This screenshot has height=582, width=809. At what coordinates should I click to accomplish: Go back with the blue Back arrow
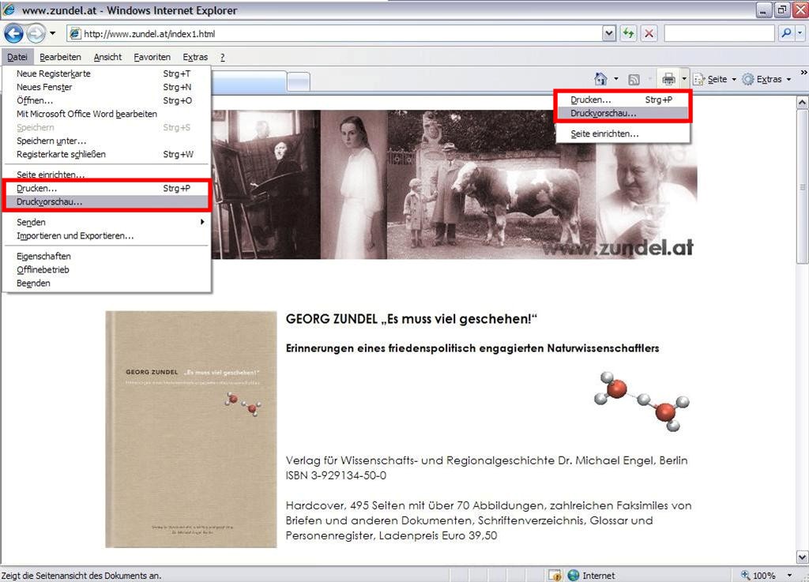14,34
